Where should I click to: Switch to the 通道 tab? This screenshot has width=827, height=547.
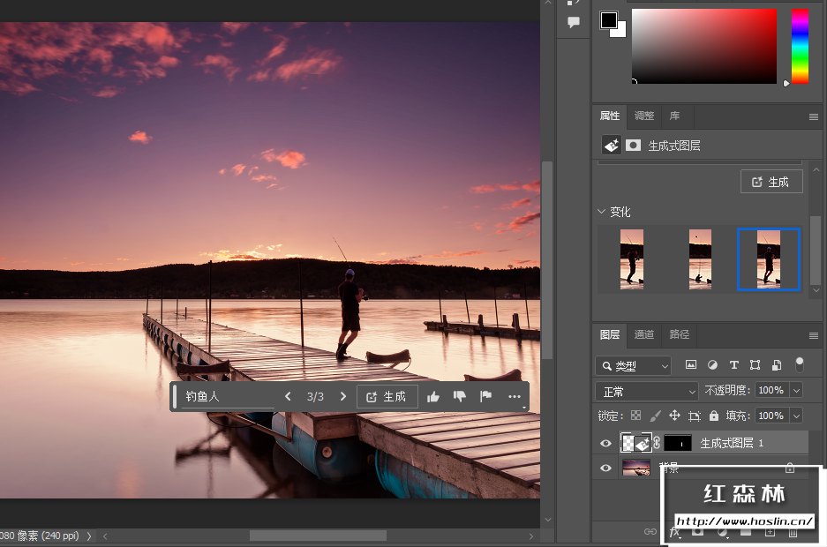tap(644, 334)
